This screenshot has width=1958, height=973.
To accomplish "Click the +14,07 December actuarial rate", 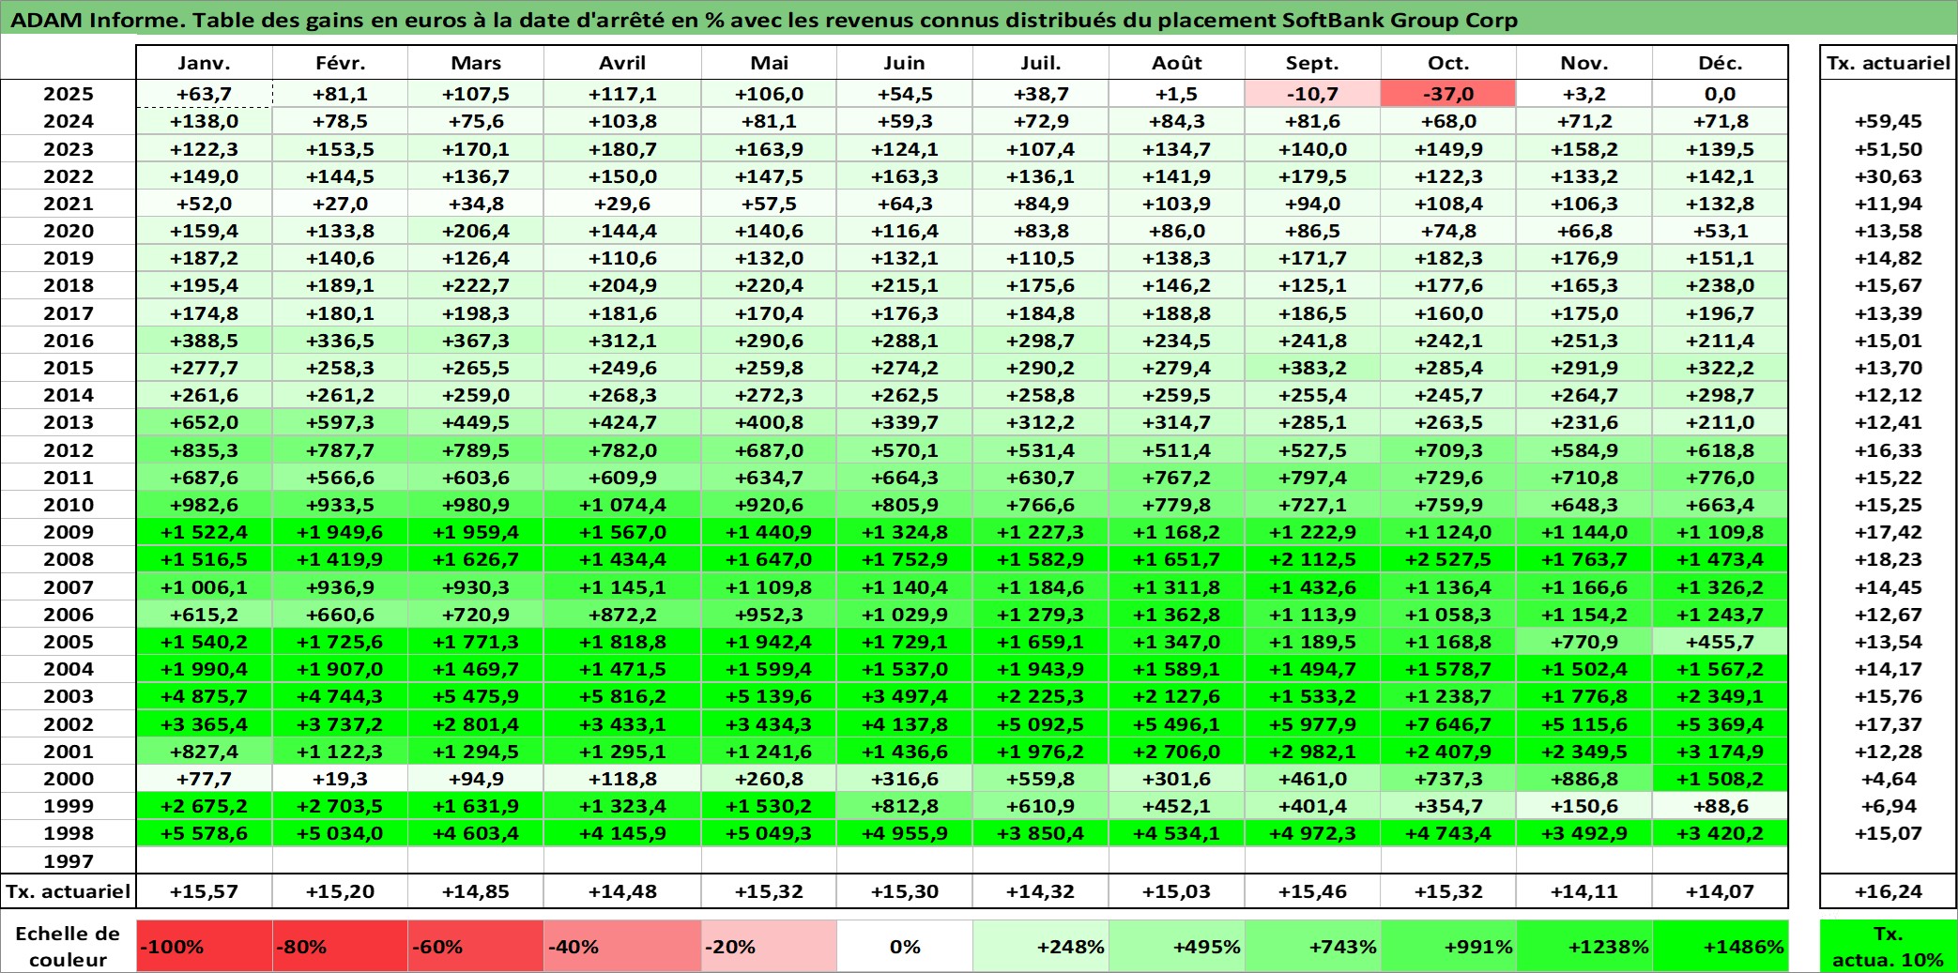I will pyautogui.click(x=1721, y=891).
